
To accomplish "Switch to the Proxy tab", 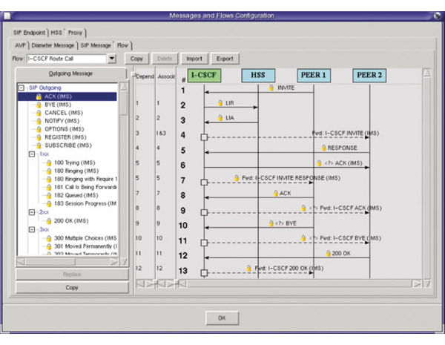I will 75,33.
